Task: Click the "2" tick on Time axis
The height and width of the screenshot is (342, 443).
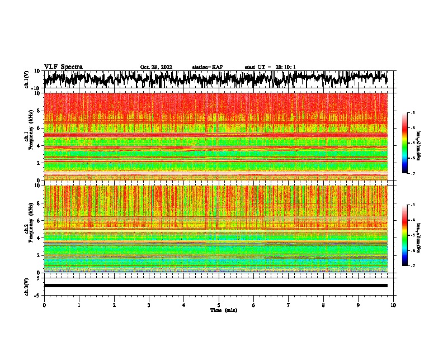Action: [x=114, y=305]
